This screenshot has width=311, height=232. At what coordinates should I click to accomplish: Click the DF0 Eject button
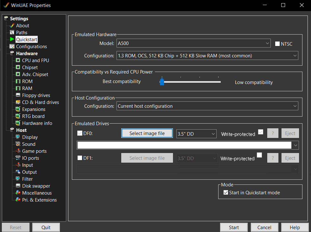coord(290,133)
